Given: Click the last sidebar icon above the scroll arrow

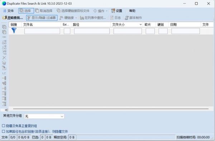Looking at the screenshot, I should pos(4,104).
